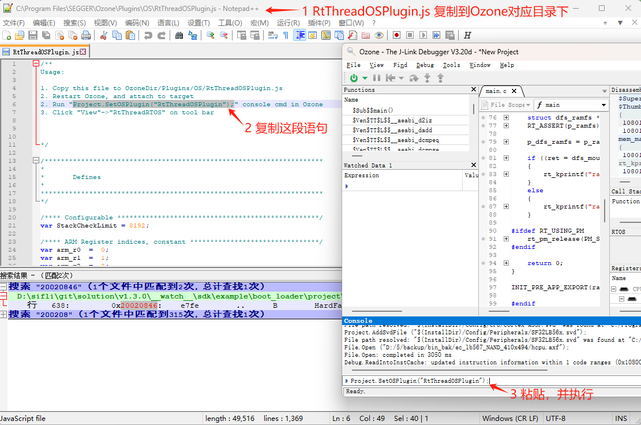Click the Playback macro icon

[423, 36]
